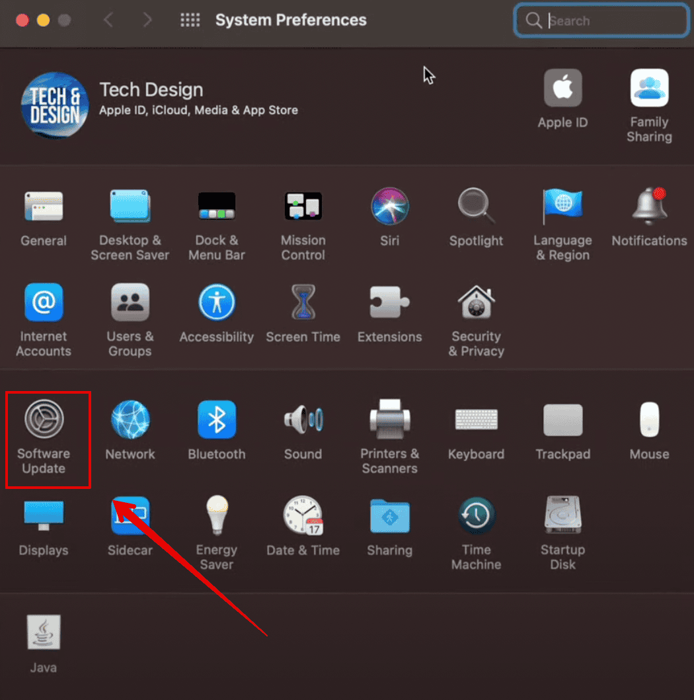Open the Java control panel
The width and height of the screenshot is (694, 700).
tap(44, 633)
